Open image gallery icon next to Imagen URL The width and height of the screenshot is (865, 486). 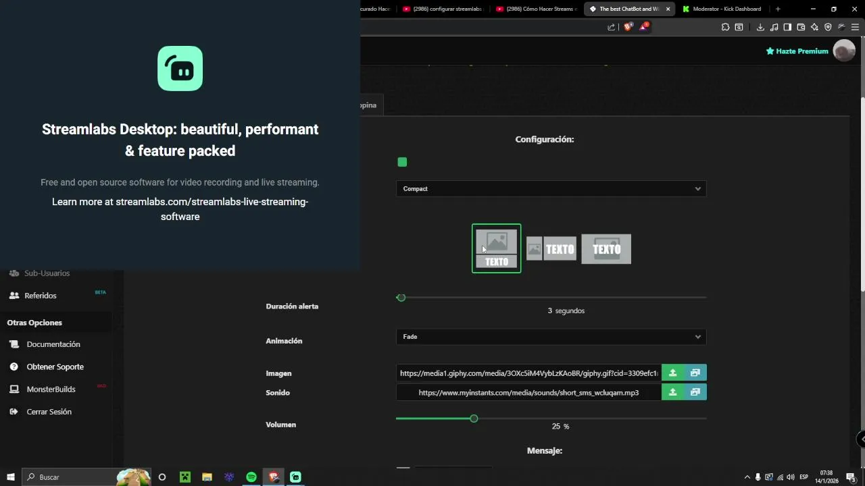point(695,373)
